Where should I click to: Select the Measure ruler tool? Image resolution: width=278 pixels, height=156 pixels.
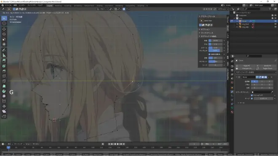point(4,55)
